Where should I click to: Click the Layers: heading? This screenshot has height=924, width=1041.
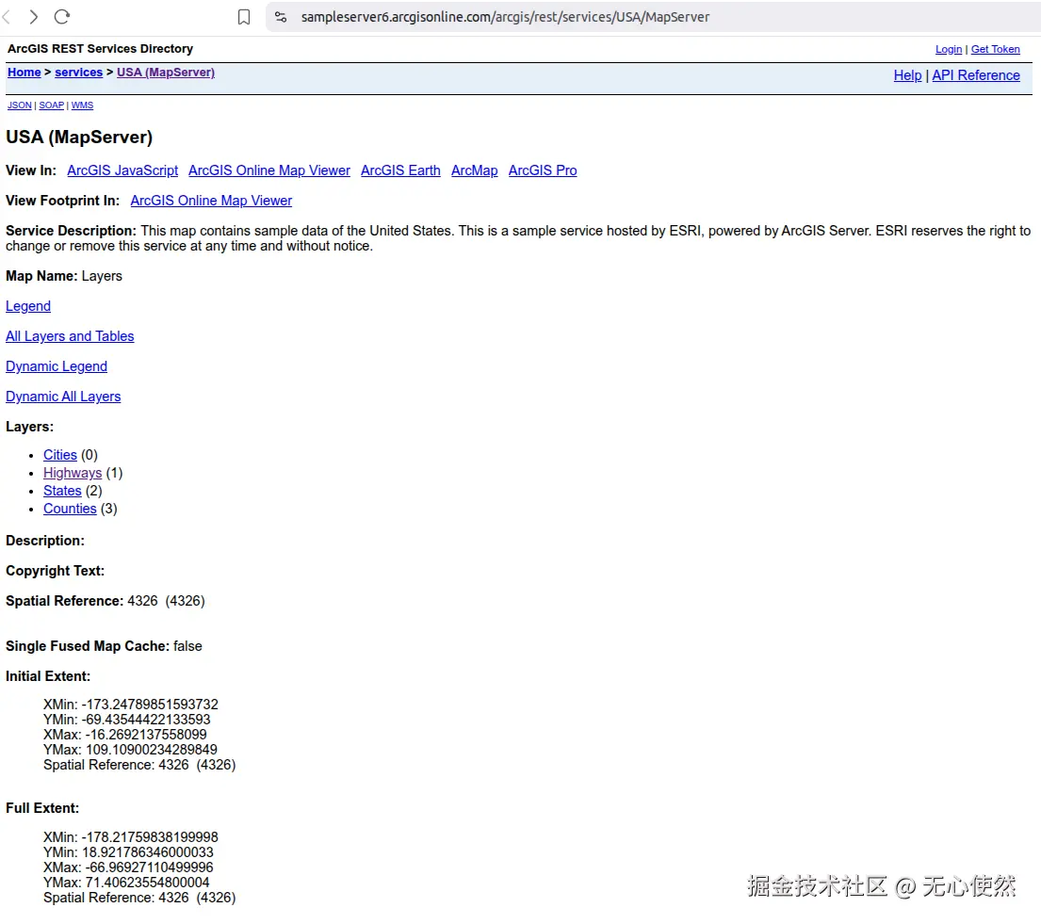30,427
